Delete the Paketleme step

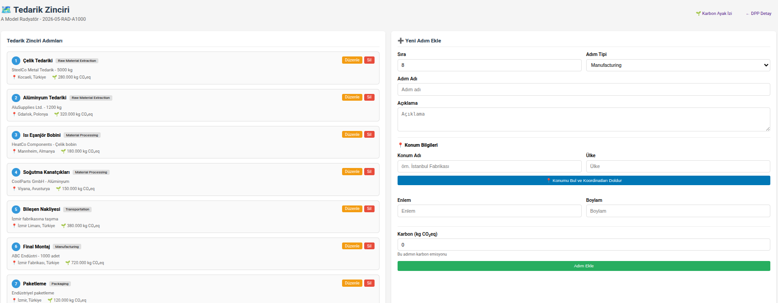[x=369, y=283]
